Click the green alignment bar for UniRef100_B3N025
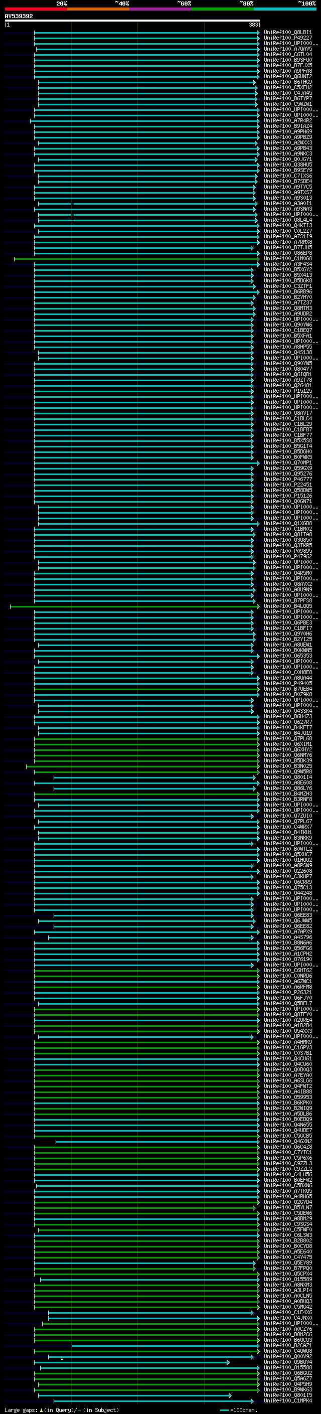The width and height of the screenshot is (321, 1414). (142, 766)
